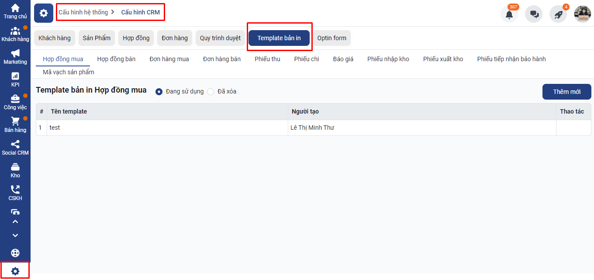Go to the Marketing megaphone icon
The image size is (594, 280).
(15, 54)
